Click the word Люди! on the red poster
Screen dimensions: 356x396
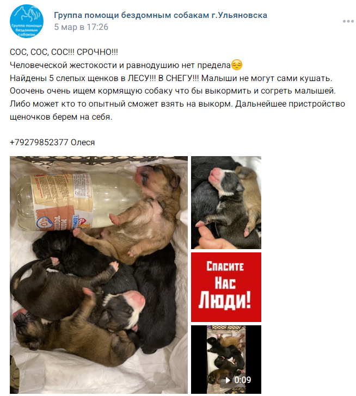pos(225,301)
